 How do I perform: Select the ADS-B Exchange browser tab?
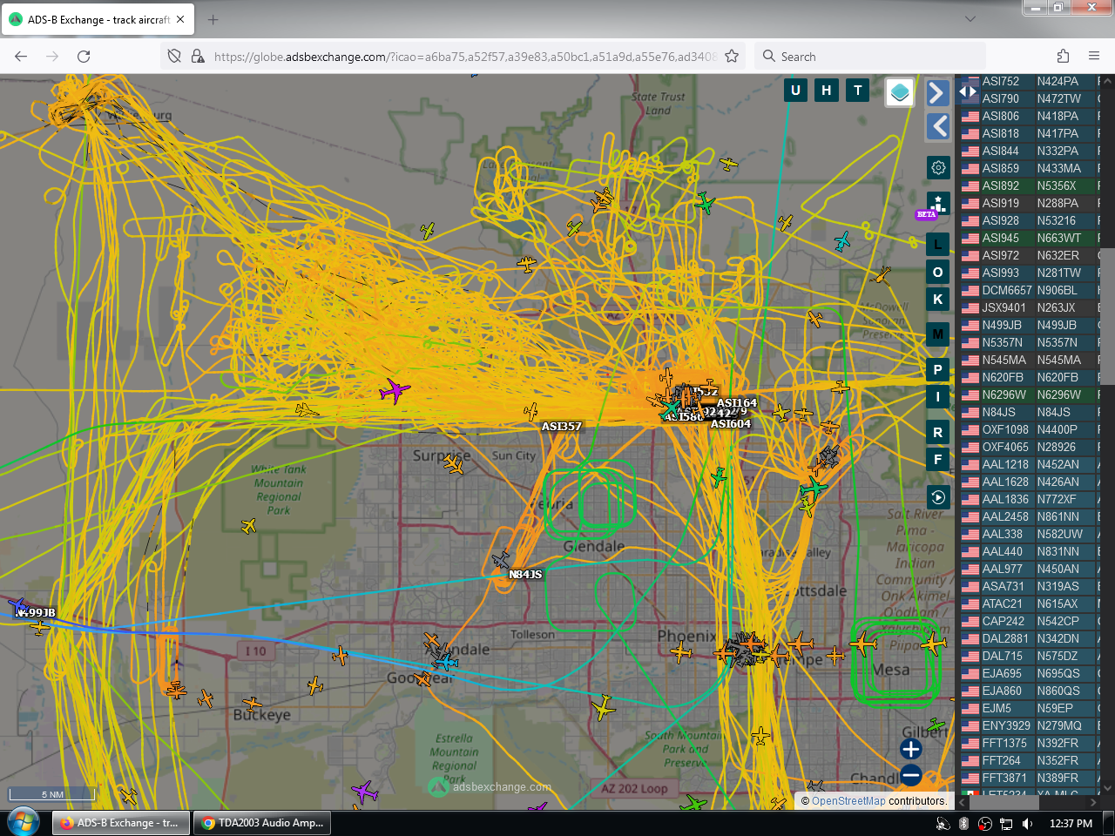click(97, 19)
